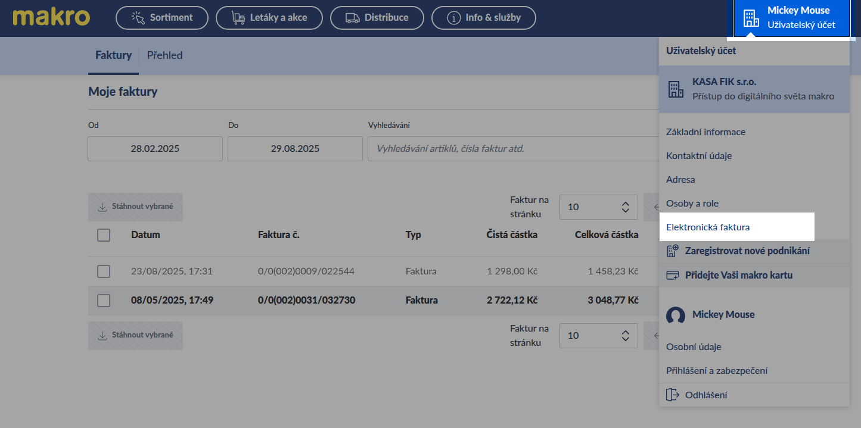Open the Od date picker field
861x428 pixels.
(x=155, y=149)
